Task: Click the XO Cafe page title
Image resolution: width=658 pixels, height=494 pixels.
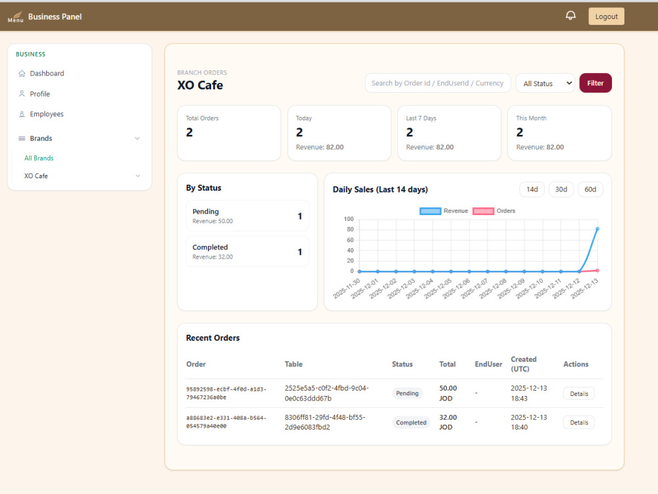Action: tap(200, 85)
